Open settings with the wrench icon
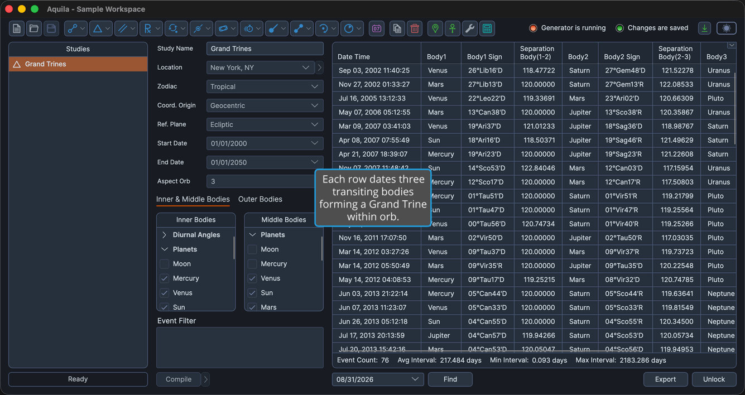745x395 pixels. (470, 28)
